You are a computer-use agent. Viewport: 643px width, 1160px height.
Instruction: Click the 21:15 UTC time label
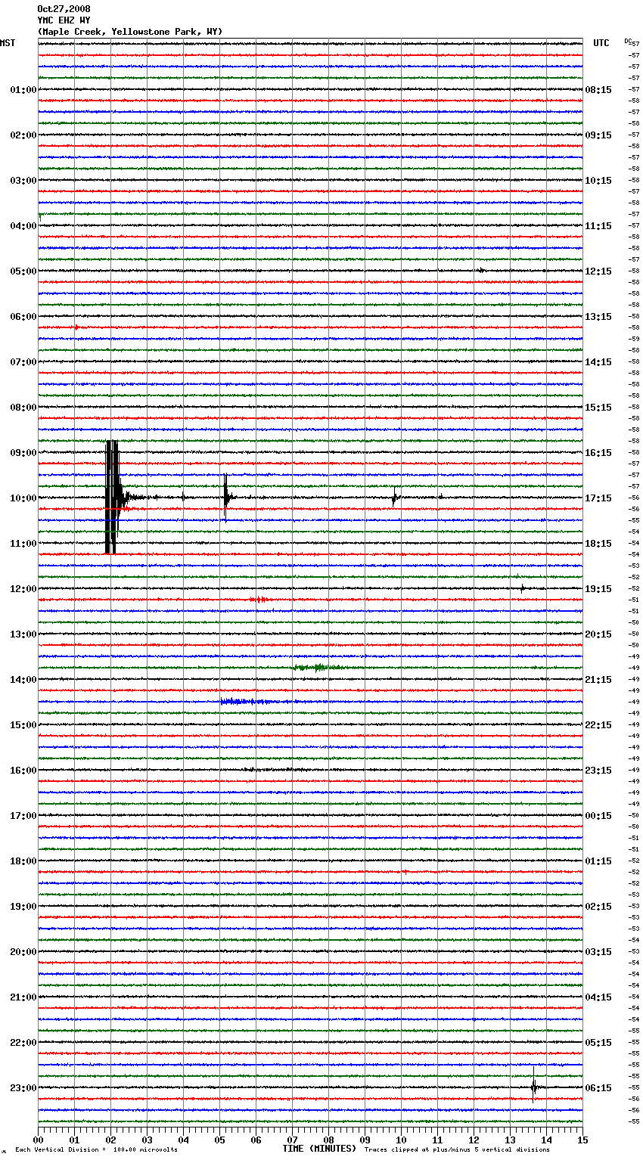click(x=598, y=680)
